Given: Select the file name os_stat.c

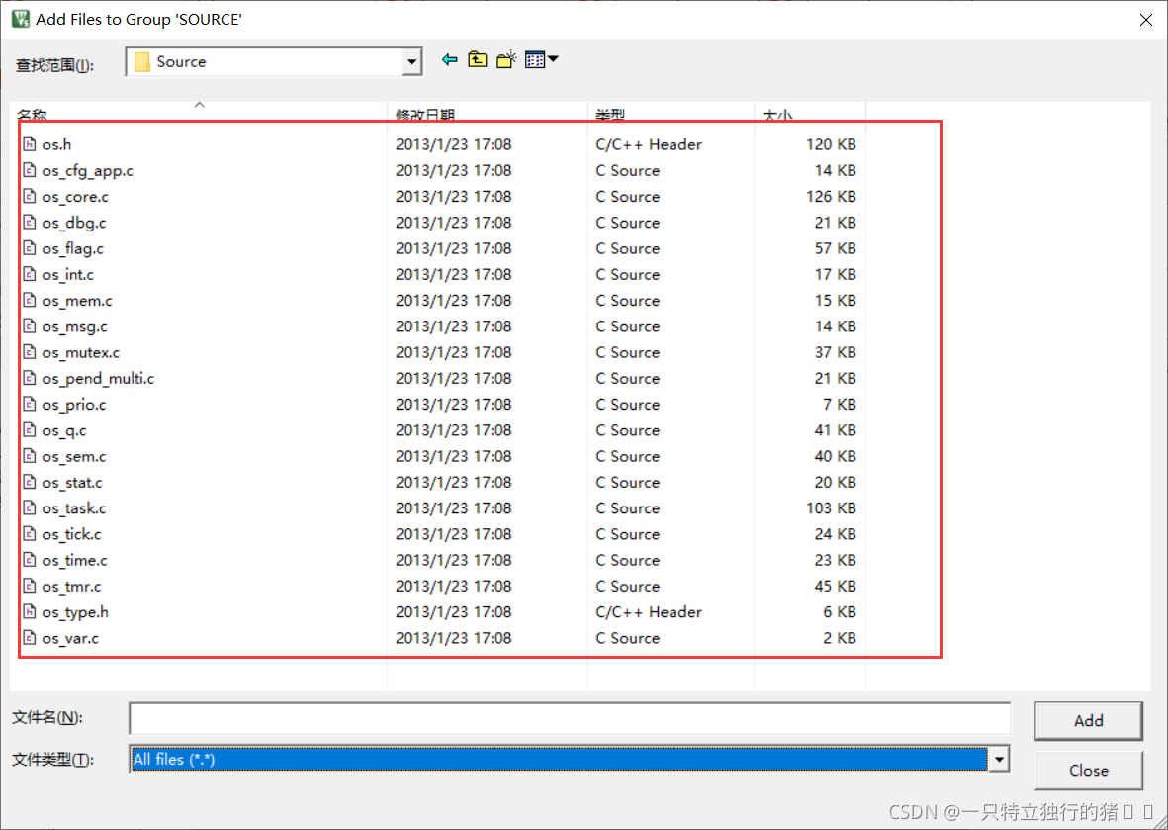Looking at the screenshot, I should pos(72,482).
